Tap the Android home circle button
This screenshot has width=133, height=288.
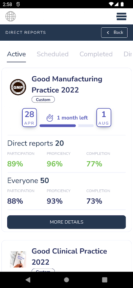66,280
